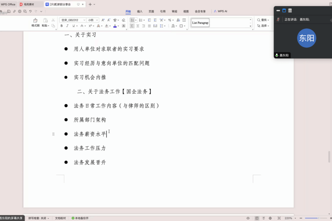Click the increase font size icon
The image size is (332, 221).
103,20
